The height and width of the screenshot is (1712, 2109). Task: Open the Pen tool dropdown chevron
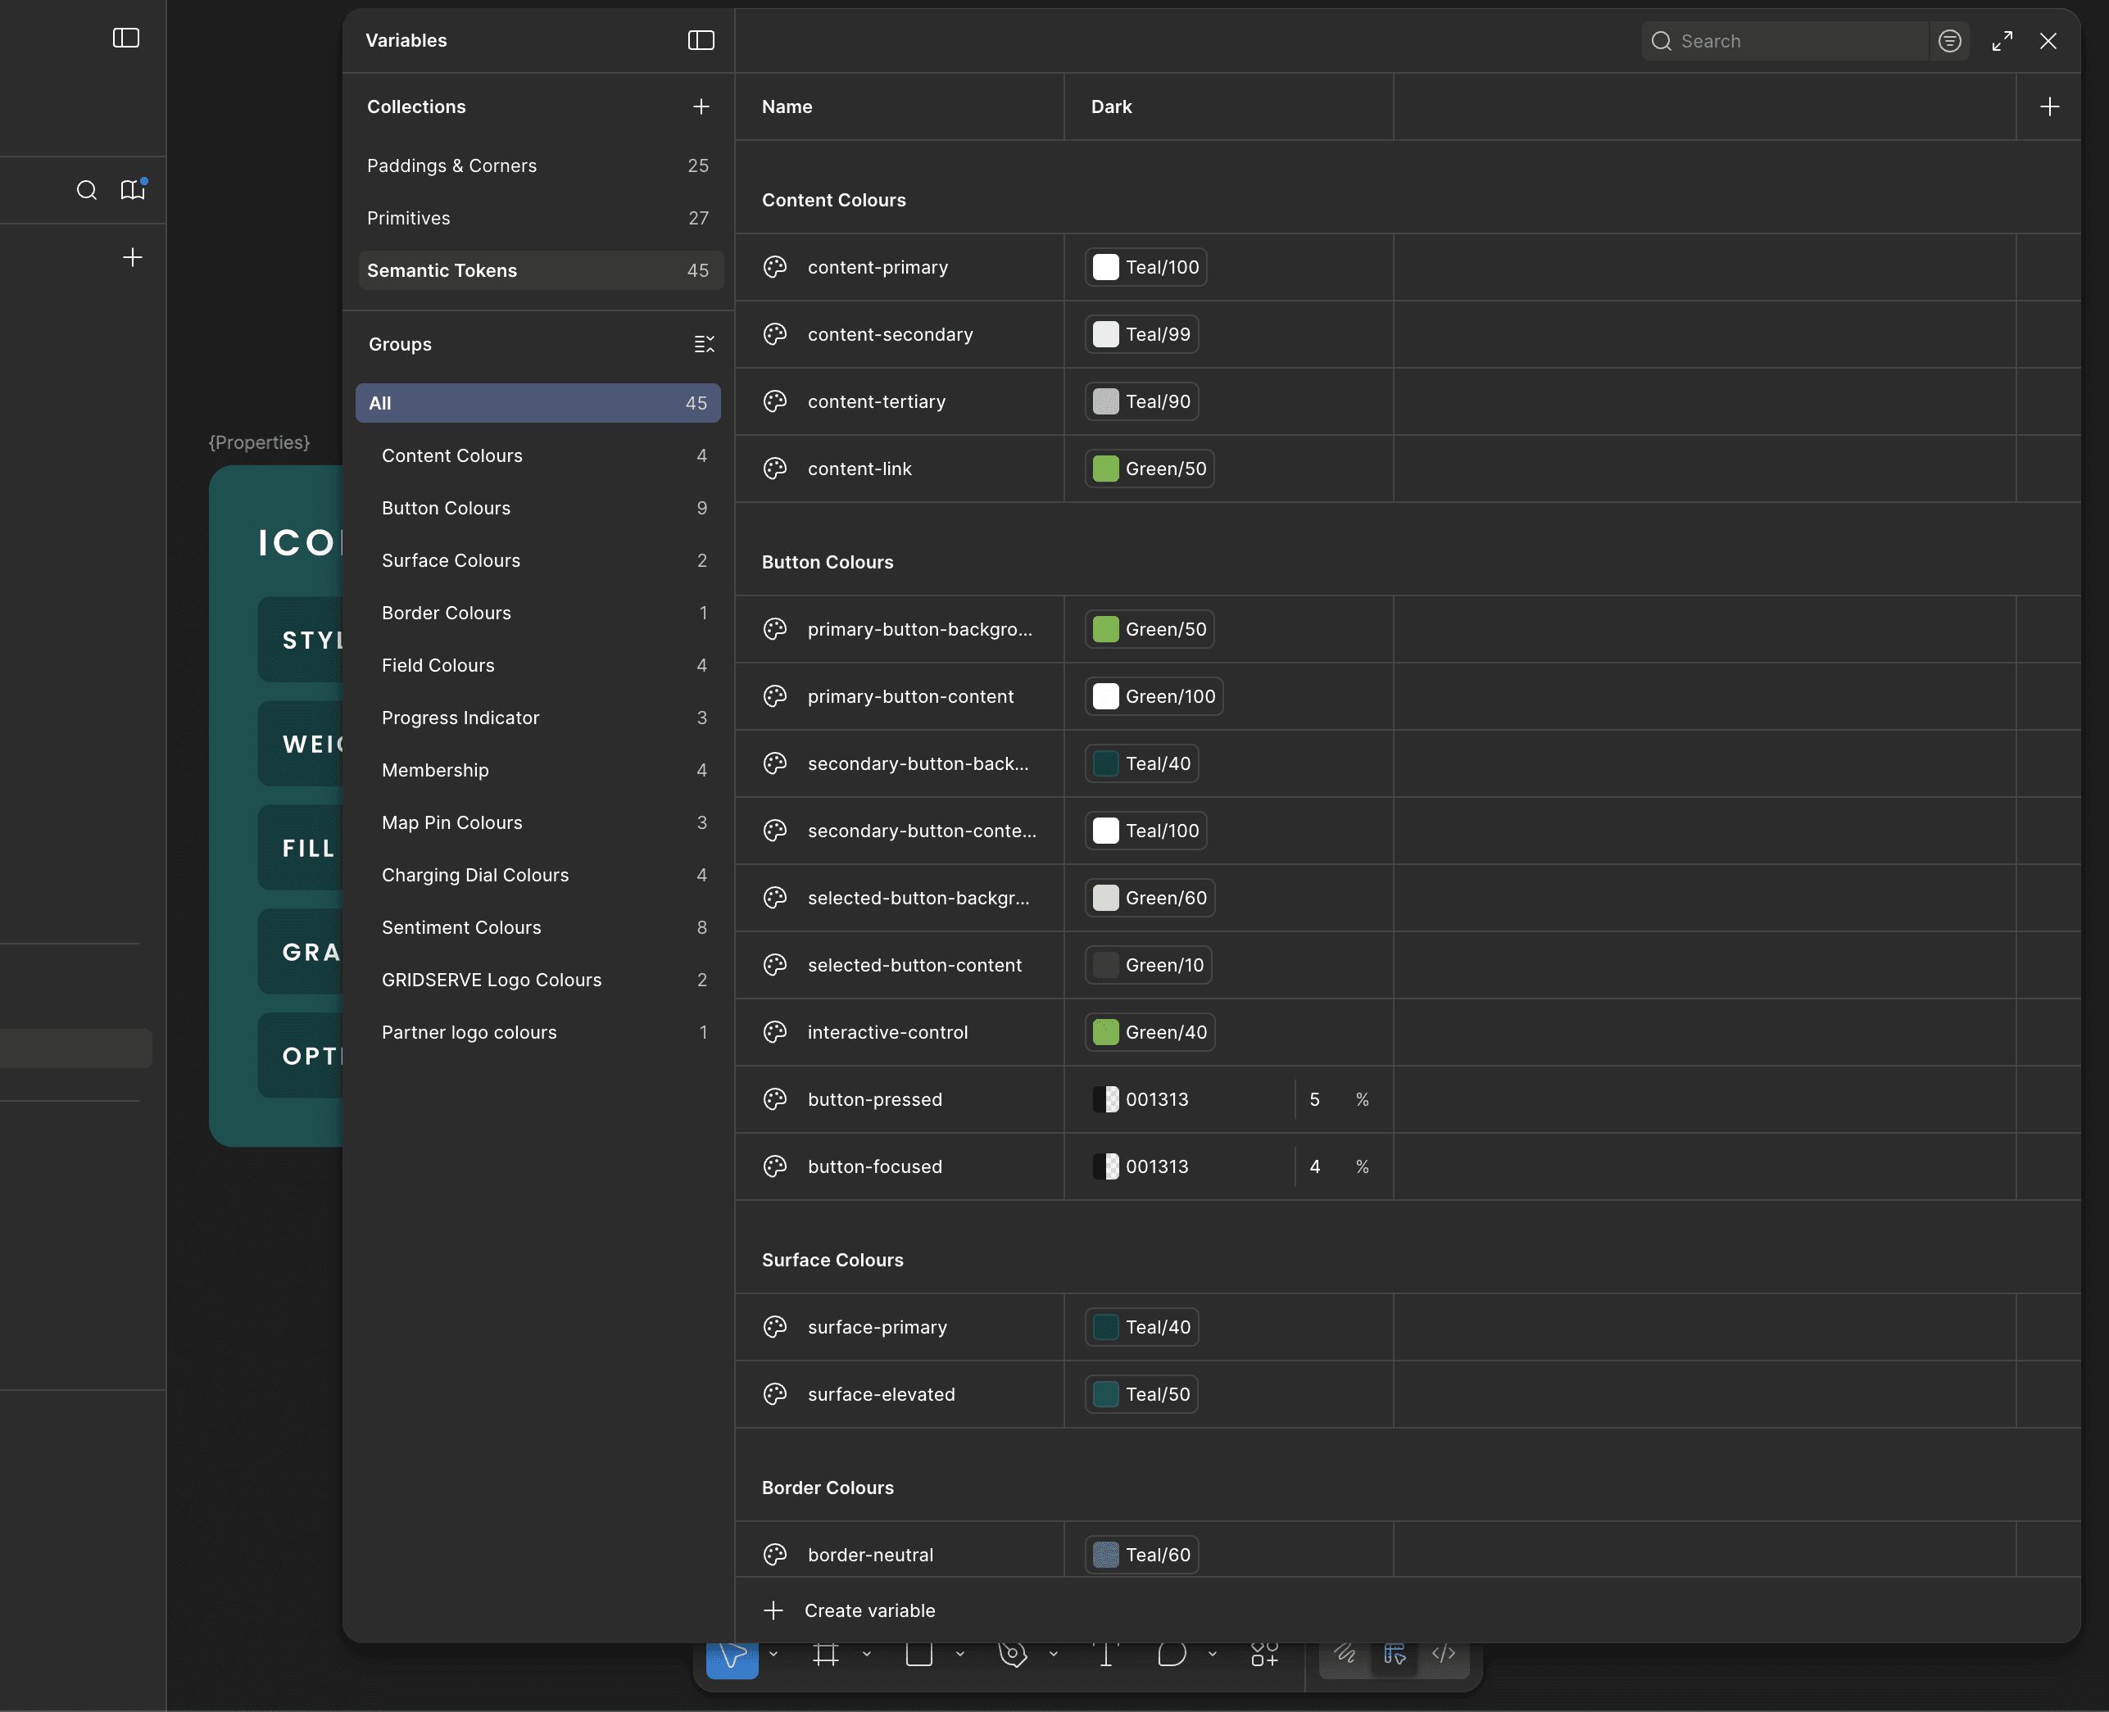tap(1054, 1654)
